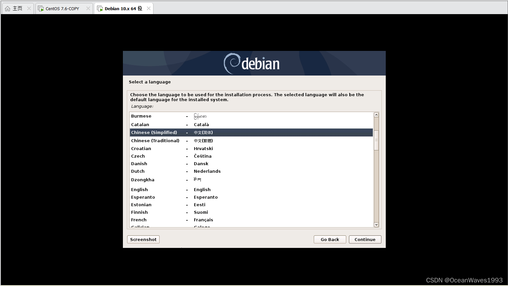
Task: Click the Continue button
Action: coord(365,239)
